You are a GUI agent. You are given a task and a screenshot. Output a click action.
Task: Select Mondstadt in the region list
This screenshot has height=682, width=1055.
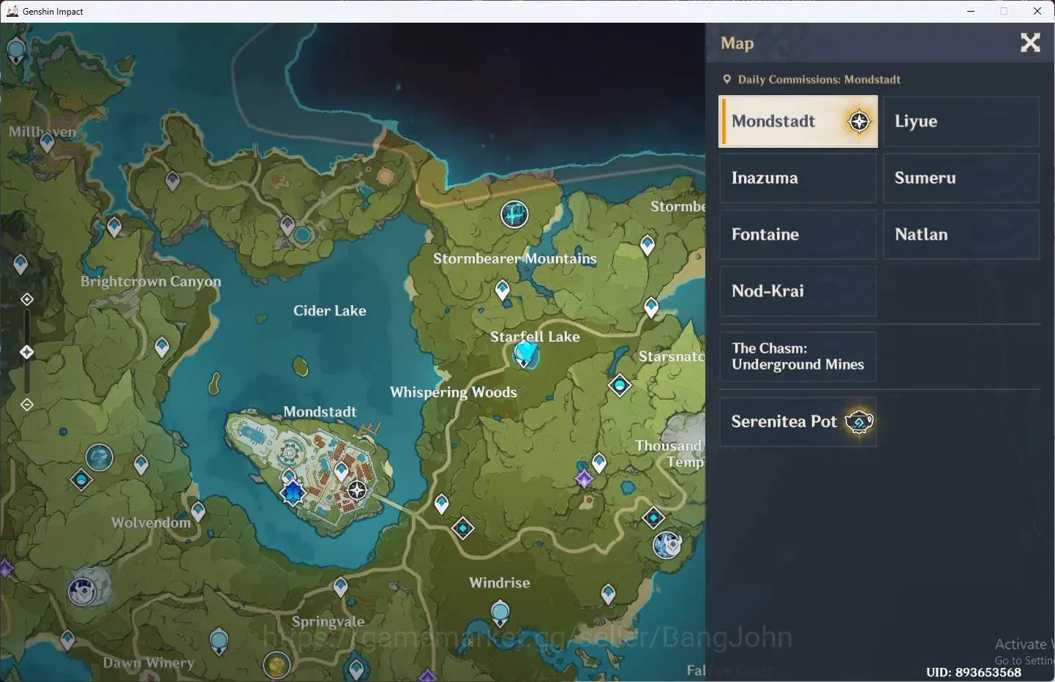pos(798,121)
